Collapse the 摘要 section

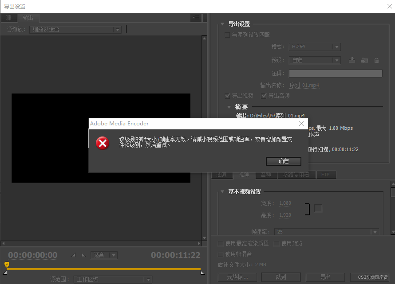pyautogui.click(x=229, y=107)
